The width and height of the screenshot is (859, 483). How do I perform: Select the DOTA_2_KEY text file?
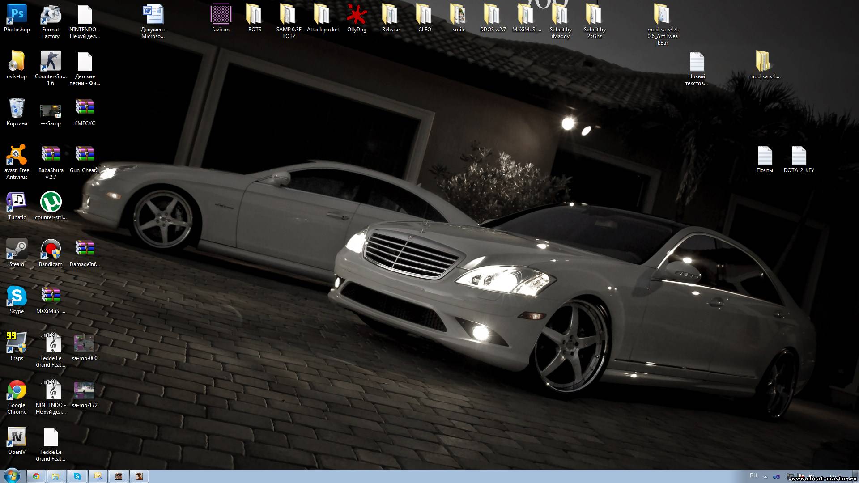(799, 157)
